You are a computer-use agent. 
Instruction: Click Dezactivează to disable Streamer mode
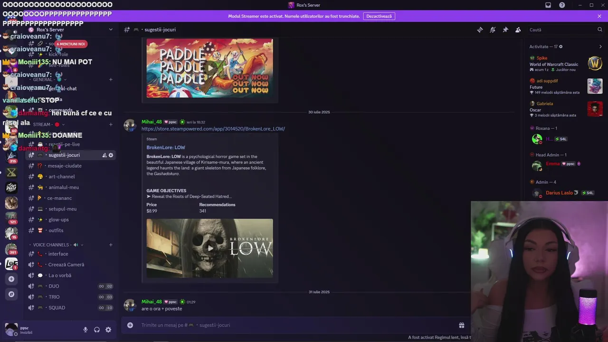(x=379, y=16)
